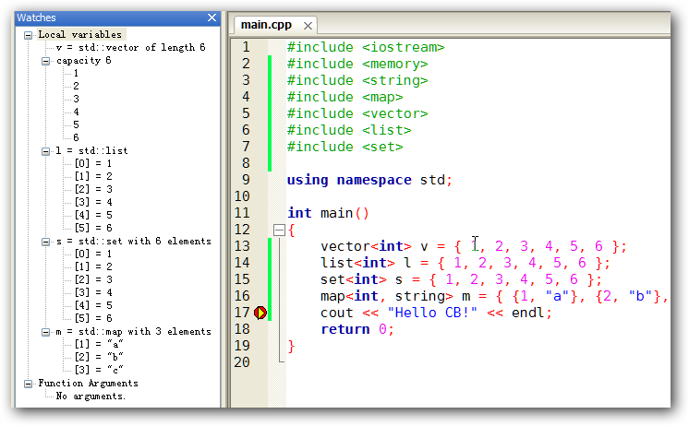Click line number 1 in the gutter
This screenshot has width=689, height=426.
[246, 47]
